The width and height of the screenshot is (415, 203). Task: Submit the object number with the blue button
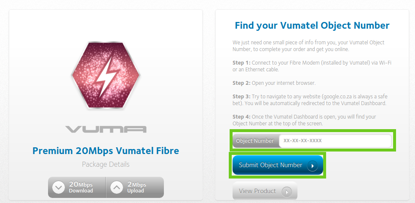pyautogui.click(x=278, y=165)
